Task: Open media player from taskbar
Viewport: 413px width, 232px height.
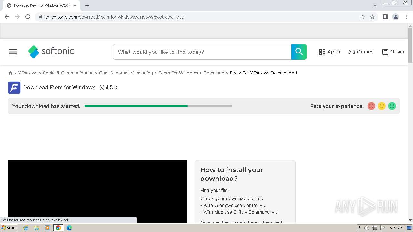Action: coord(47,228)
